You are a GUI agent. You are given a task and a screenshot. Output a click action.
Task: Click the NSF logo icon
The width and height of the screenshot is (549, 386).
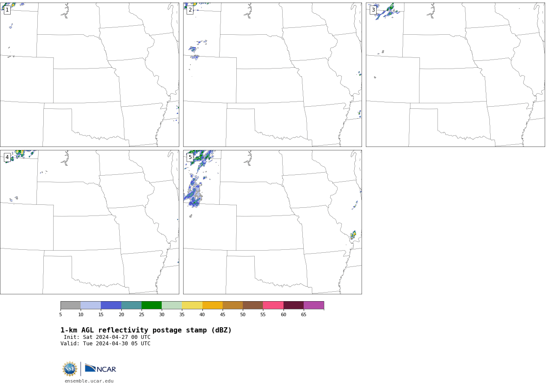click(x=70, y=369)
